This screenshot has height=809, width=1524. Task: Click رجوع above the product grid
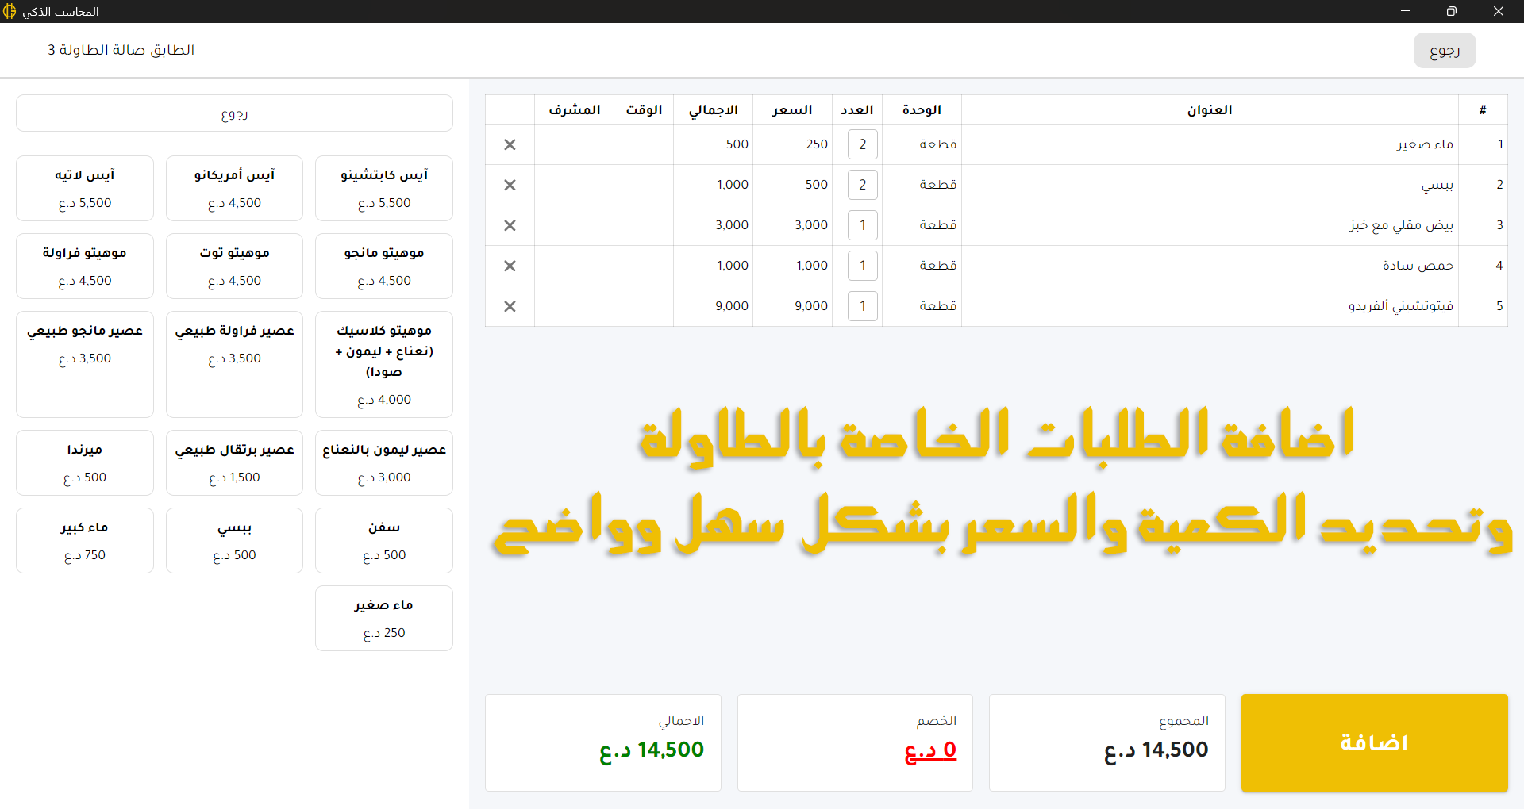(x=234, y=113)
